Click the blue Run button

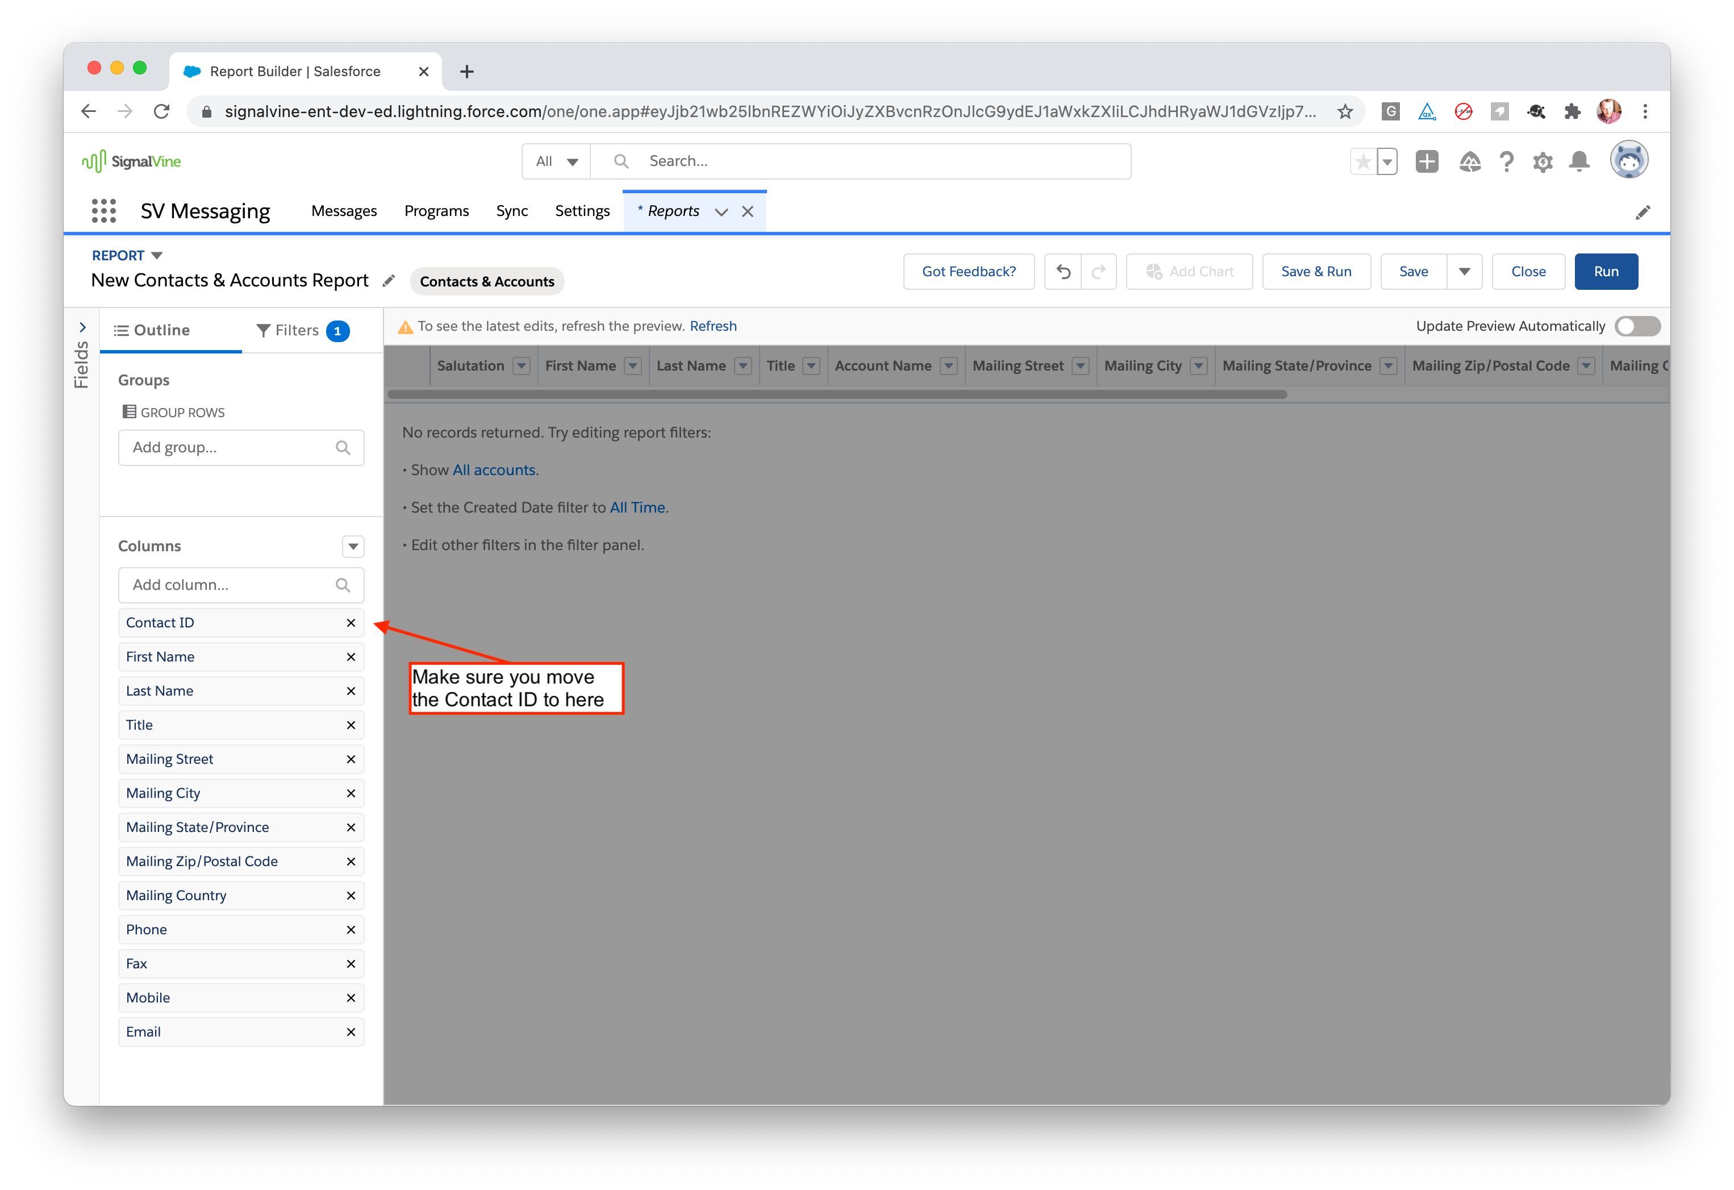pos(1606,272)
